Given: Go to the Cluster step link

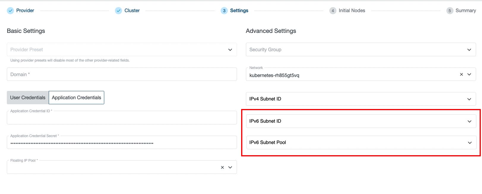Looking at the screenshot, I should pos(132,10).
